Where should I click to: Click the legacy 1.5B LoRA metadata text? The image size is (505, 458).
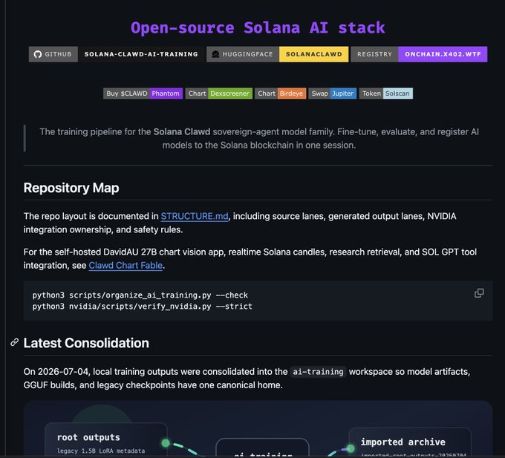coord(101,451)
